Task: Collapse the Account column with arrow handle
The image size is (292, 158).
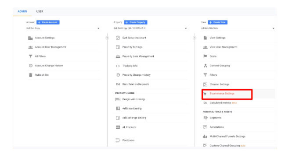Action: point(107,38)
